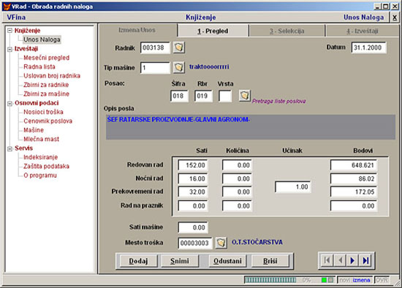Switch to 1 - Pregled tab
Image resolution: width=402 pixels, height=288 pixels.
[x=213, y=31]
